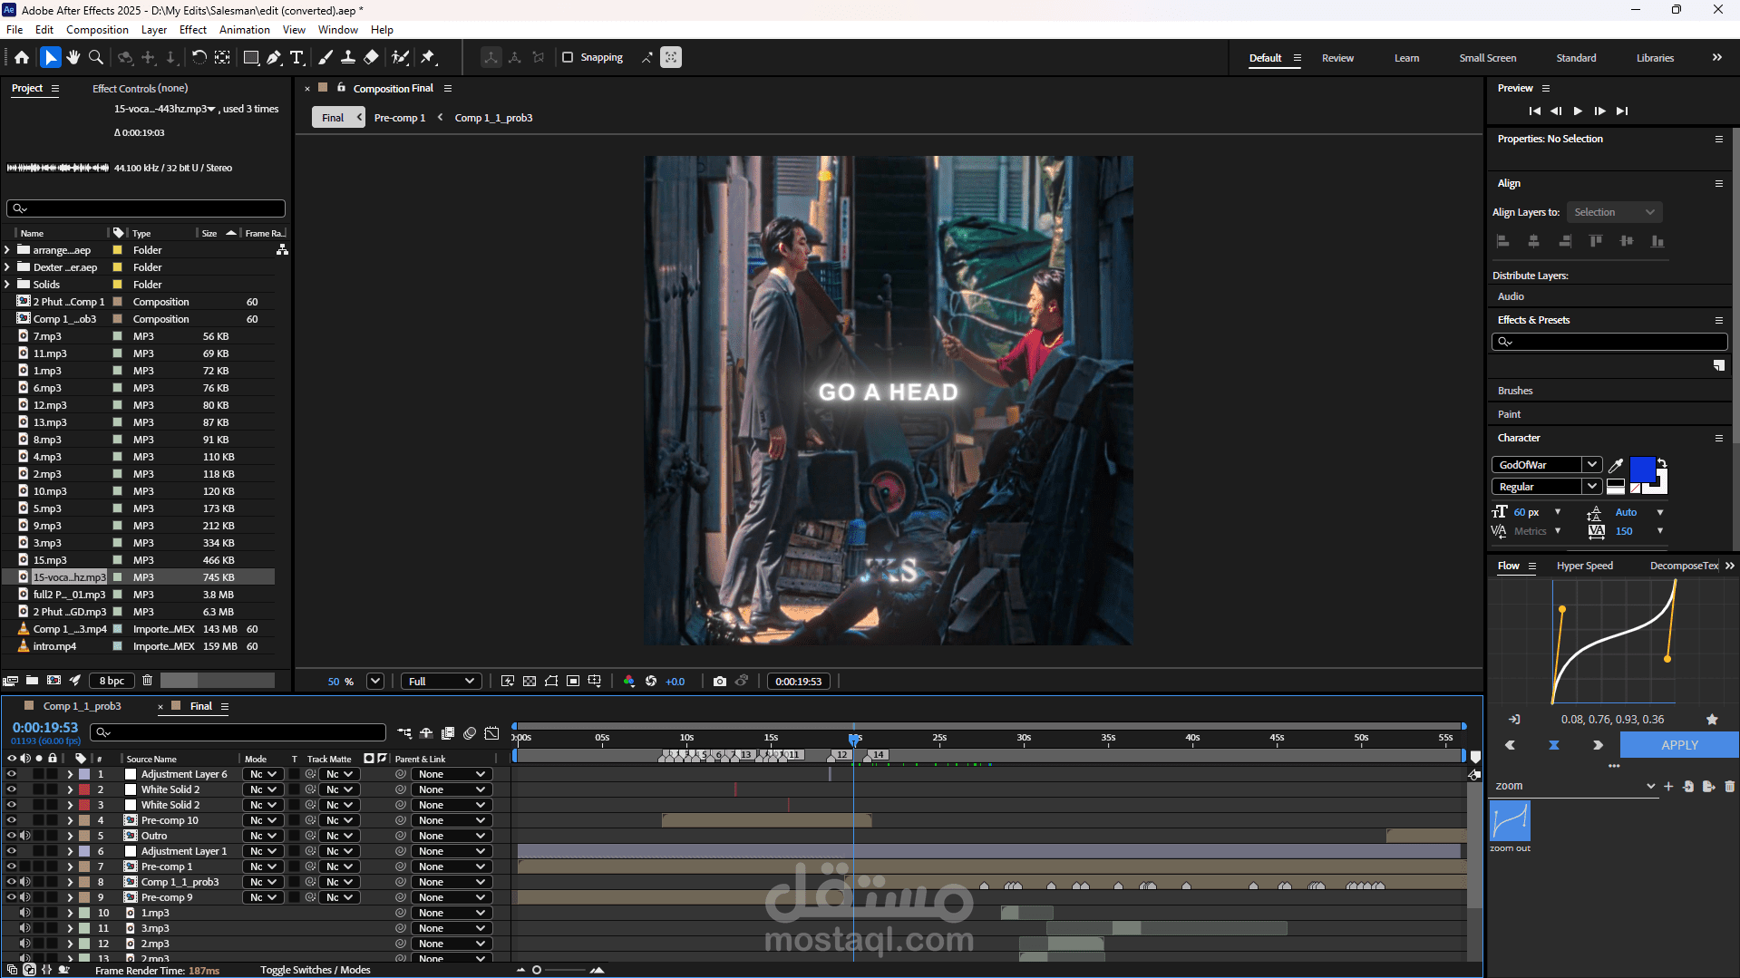Mute audio of Comp 1_1_prob3 layer

coord(25,882)
